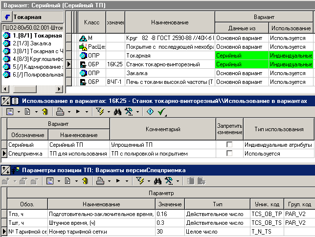Click the left scroll arrow of the tree scrollbar
This screenshot has width=315, height=237.
tap(5, 89)
